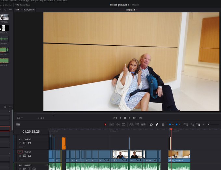
Task: Open media pool three-dots options menu
Action: 11,10
